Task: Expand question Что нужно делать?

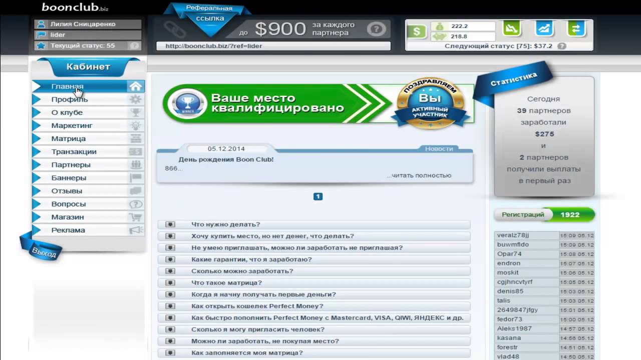Action: click(314, 224)
